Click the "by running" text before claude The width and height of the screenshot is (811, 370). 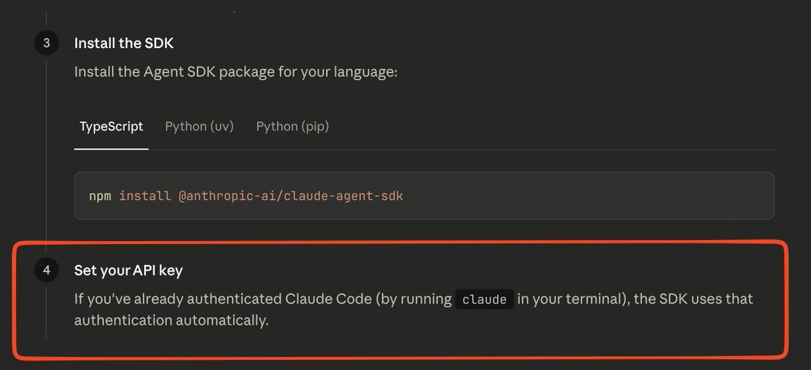(418, 298)
